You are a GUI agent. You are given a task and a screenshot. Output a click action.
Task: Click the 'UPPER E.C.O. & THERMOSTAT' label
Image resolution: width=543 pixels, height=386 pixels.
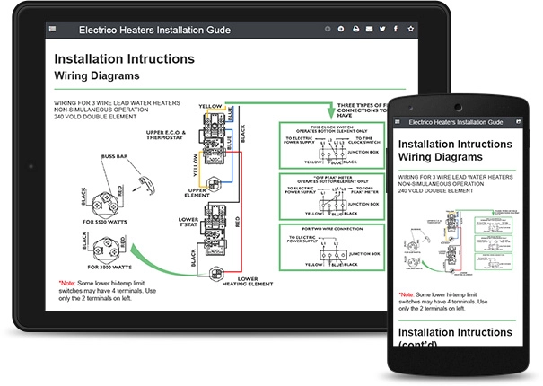pyautogui.click(x=165, y=135)
